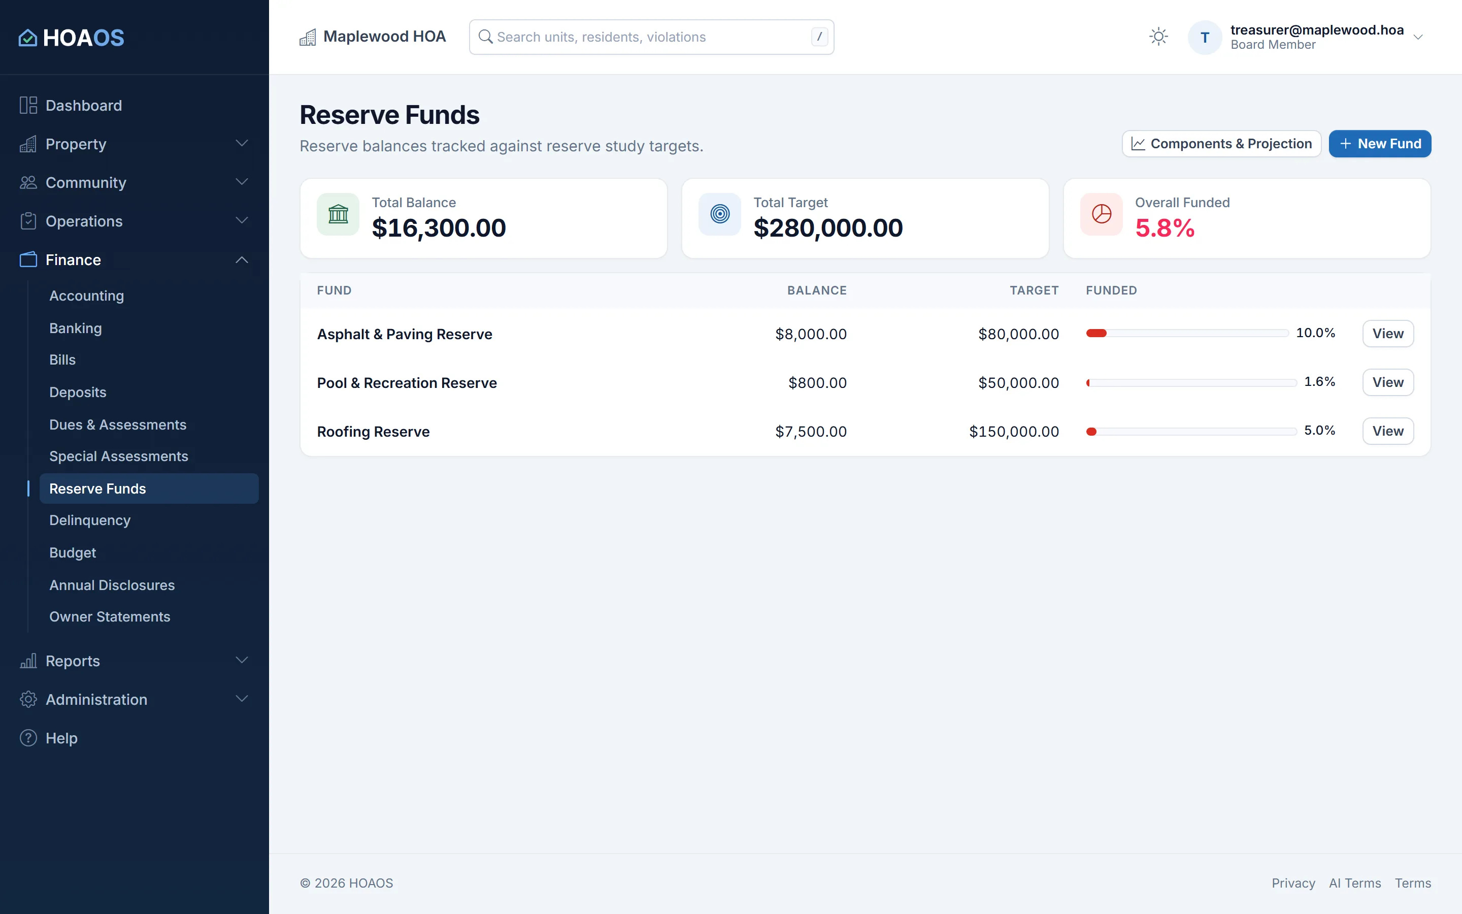The height and width of the screenshot is (914, 1462).
Task: Open the Privacy footer link
Action: [x=1293, y=883]
